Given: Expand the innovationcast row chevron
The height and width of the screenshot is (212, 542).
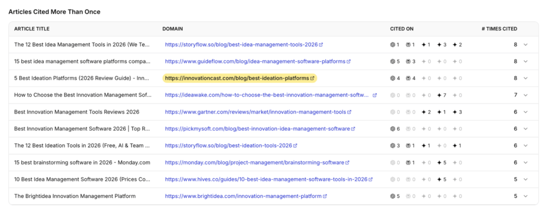Looking at the screenshot, I should click(526, 79).
